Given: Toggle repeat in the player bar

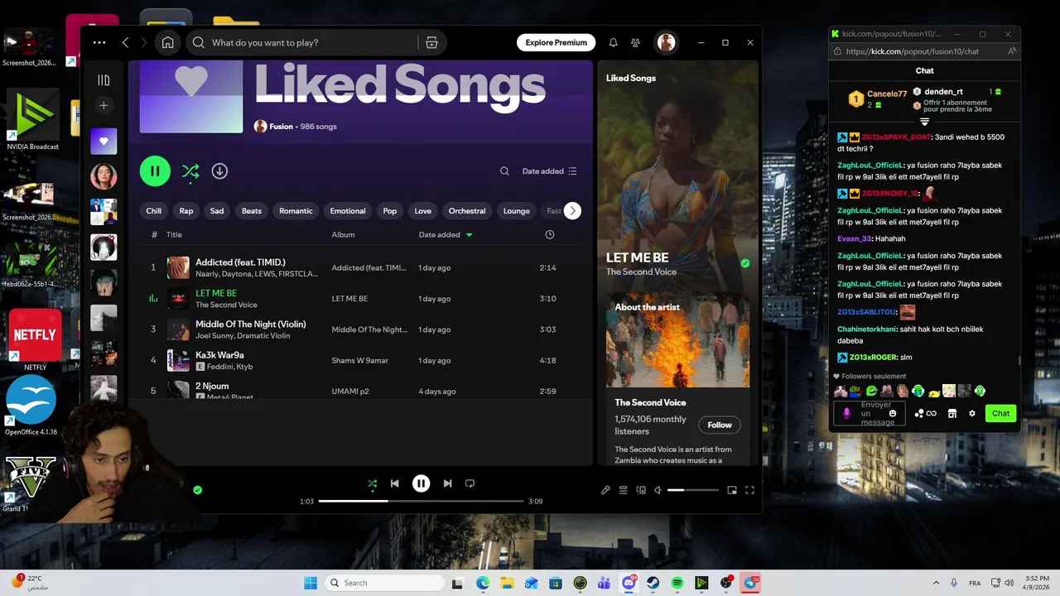Looking at the screenshot, I should 470,483.
